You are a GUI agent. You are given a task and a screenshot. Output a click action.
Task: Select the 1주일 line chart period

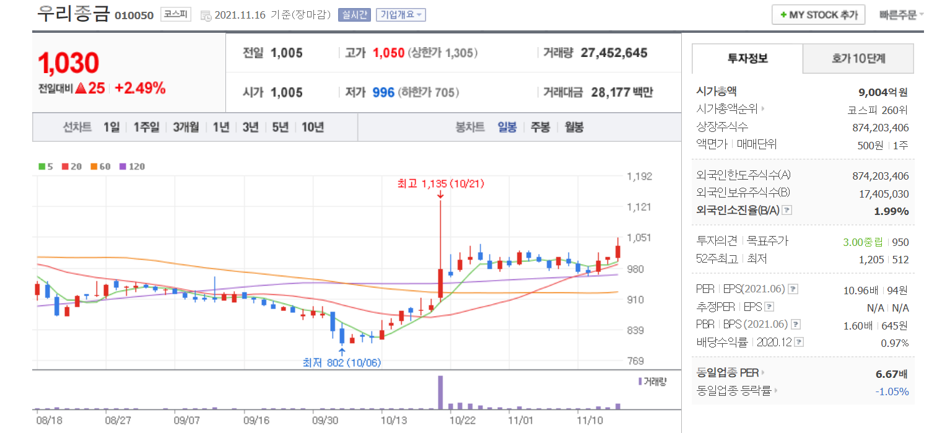(146, 128)
